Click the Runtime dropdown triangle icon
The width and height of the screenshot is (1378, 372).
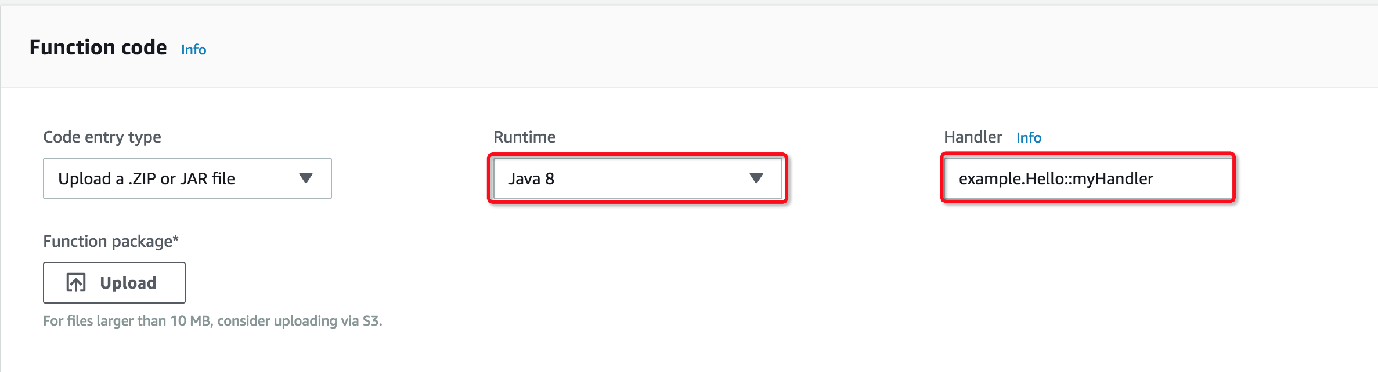coord(756,178)
